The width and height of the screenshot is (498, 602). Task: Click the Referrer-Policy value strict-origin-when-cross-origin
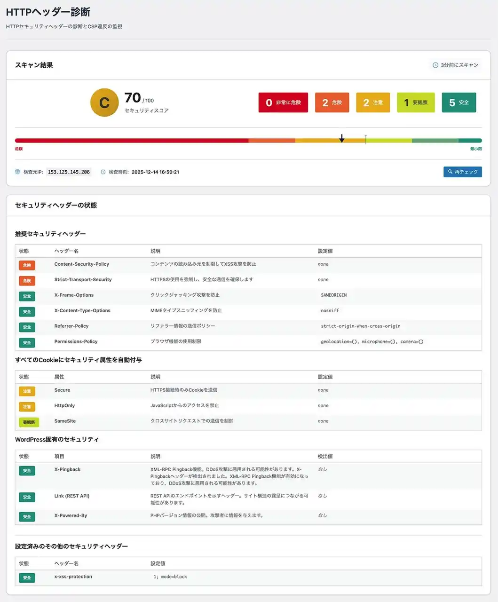click(x=360, y=326)
